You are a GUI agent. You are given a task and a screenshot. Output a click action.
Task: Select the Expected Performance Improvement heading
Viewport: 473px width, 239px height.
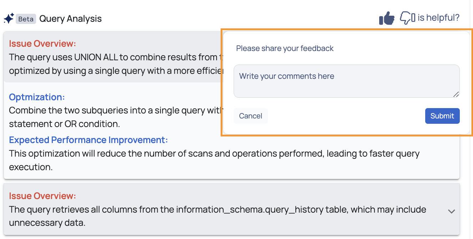(x=88, y=140)
